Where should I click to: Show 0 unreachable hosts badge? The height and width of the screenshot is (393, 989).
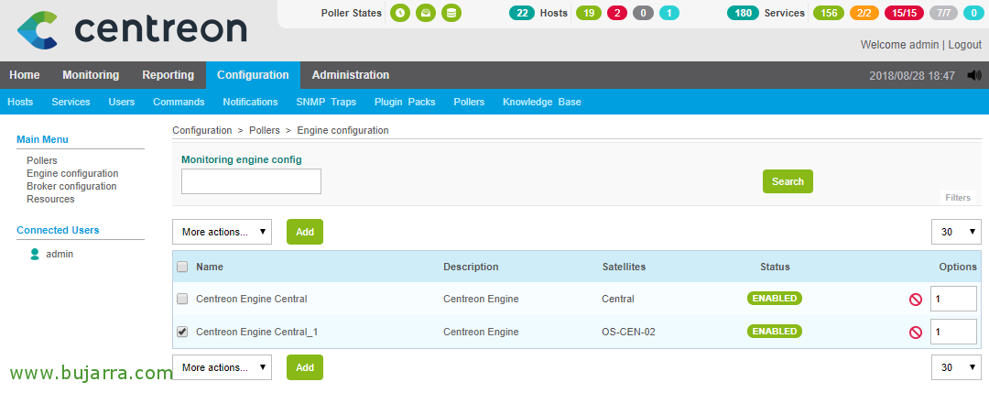[643, 13]
